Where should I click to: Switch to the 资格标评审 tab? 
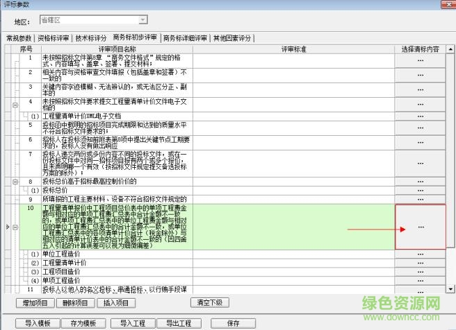click(x=54, y=38)
